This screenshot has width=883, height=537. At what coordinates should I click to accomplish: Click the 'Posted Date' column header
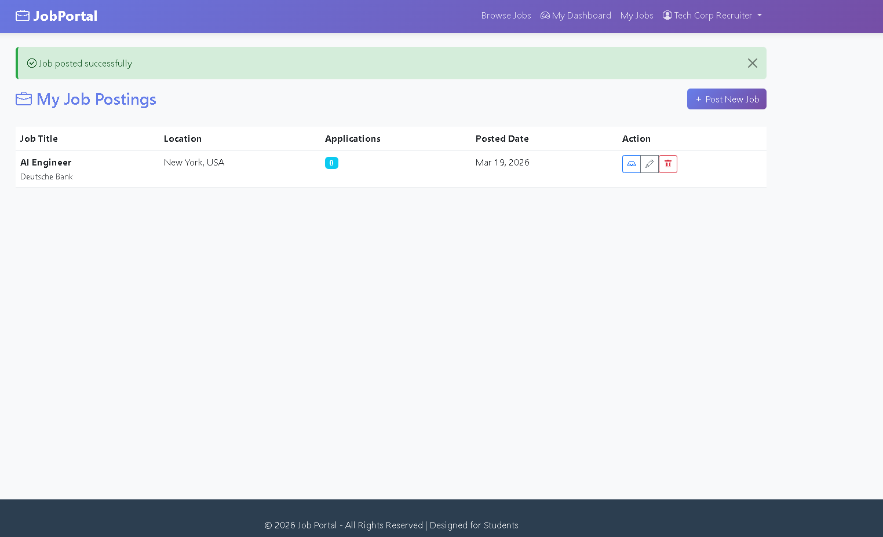point(502,139)
